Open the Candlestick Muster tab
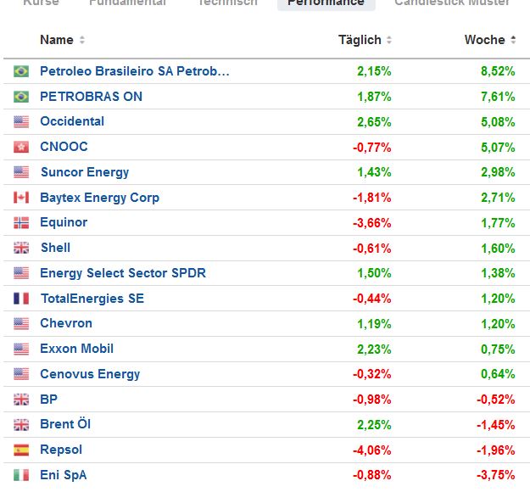 (x=452, y=3)
